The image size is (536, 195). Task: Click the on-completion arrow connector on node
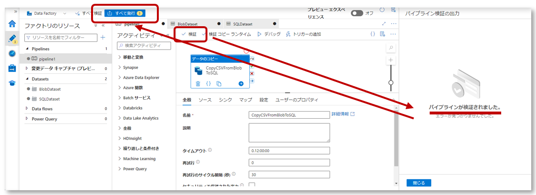click(252, 81)
